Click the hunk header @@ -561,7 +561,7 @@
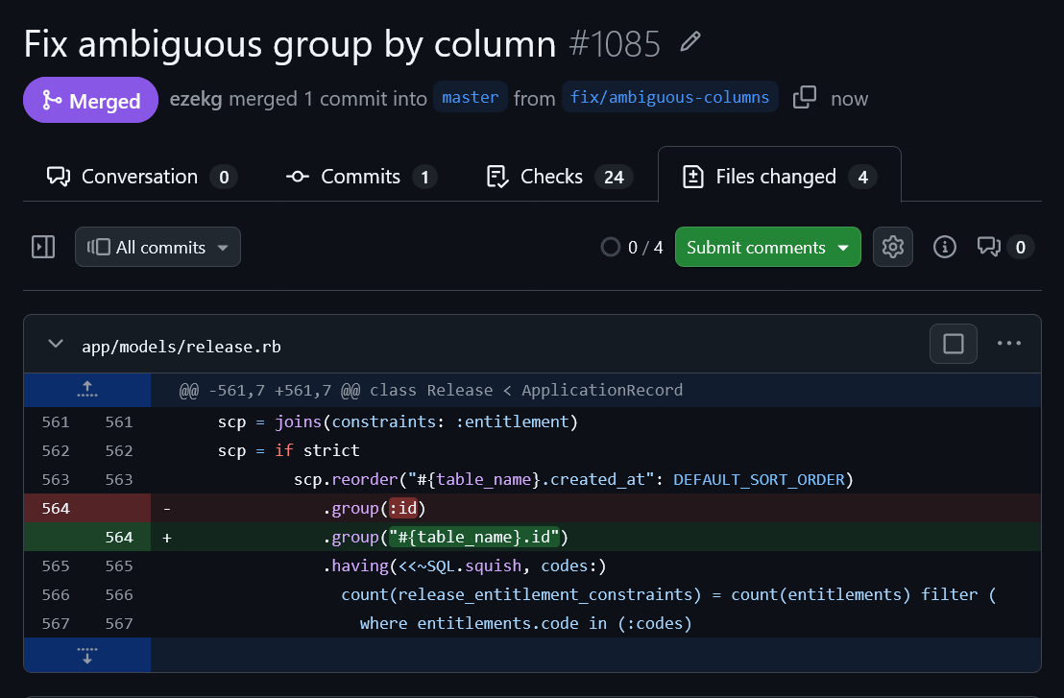This screenshot has width=1064, height=698. [431, 390]
